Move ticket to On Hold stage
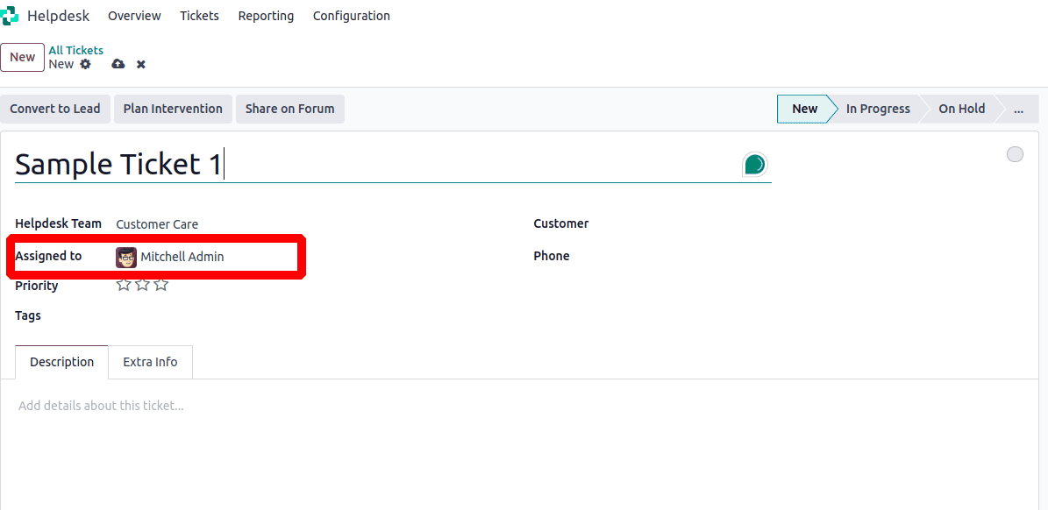The width and height of the screenshot is (1048, 510). click(x=962, y=109)
